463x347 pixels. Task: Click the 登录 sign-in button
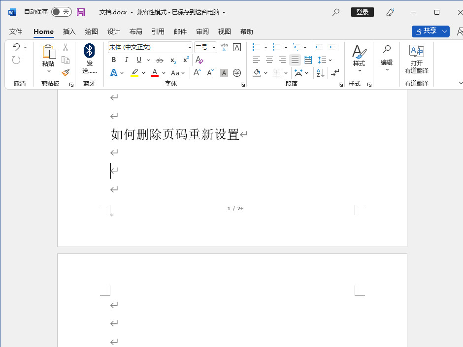click(362, 12)
